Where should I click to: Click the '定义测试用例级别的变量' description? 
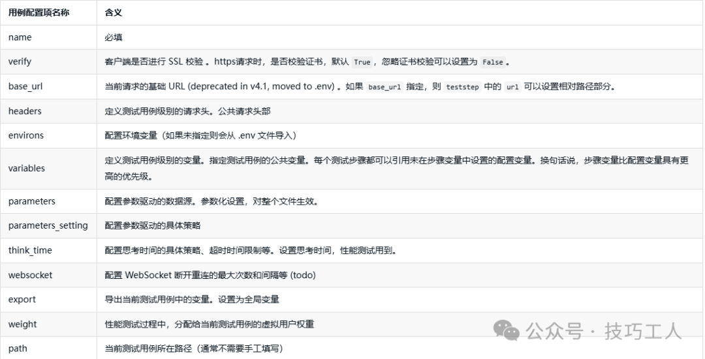pos(397,168)
